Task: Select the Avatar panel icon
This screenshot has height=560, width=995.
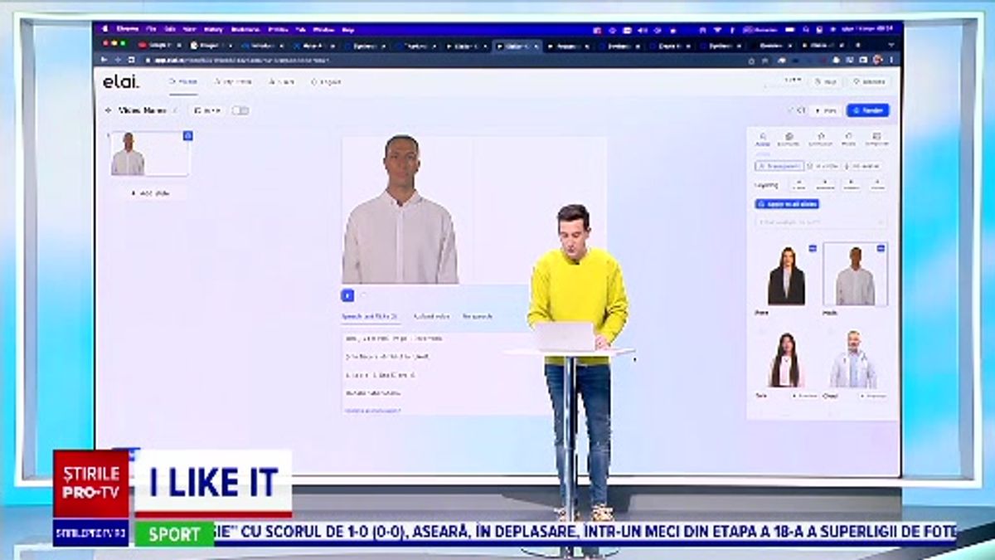Action: pyautogui.click(x=764, y=137)
